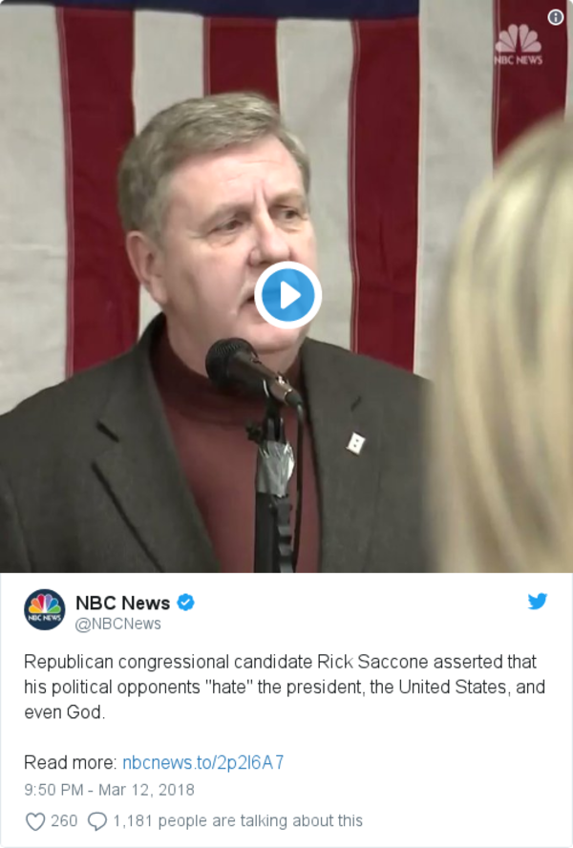
Task: Follow the nbcnews.to/2p2I6A7 link
Action: point(202,762)
